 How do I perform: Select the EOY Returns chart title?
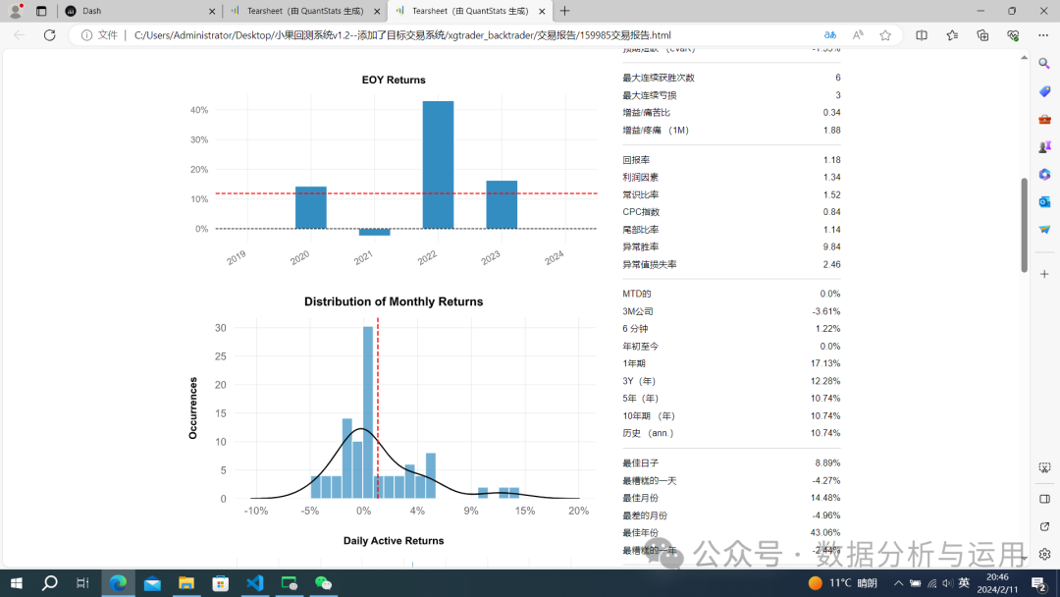pyautogui.click(x=394, y=80)
